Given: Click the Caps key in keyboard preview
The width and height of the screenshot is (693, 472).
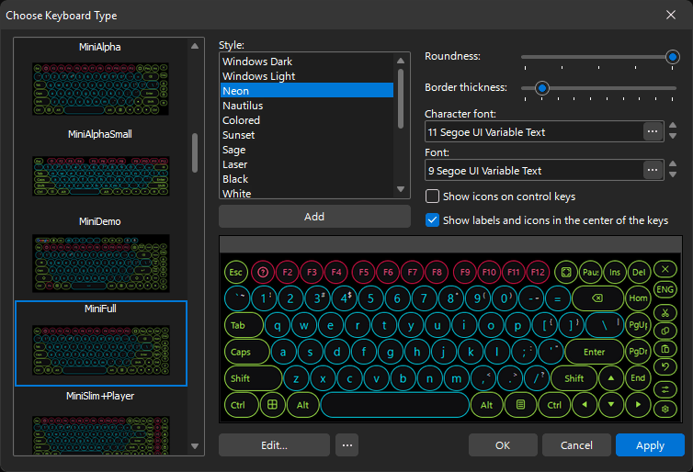Looking at the screenshot, I should [247, 352].
